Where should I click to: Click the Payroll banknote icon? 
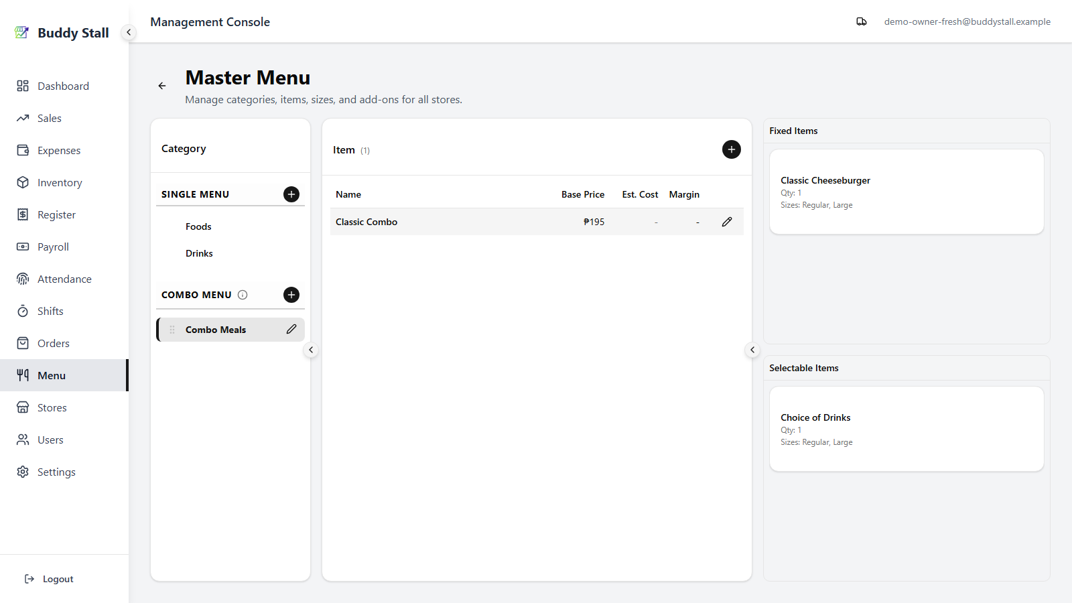click(x=23, y=247)
